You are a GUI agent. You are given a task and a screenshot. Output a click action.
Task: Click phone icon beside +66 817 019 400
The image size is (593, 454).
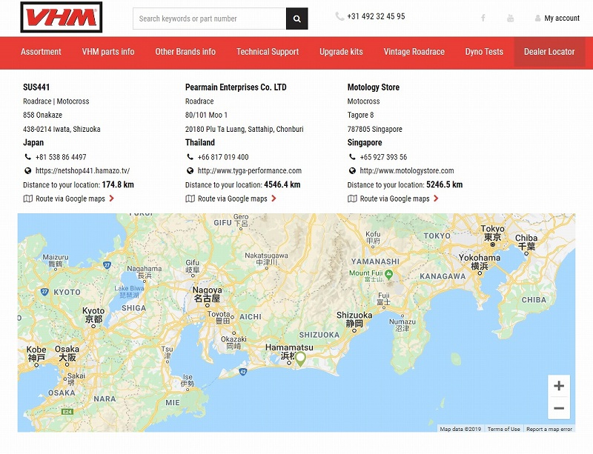(190, 156)
